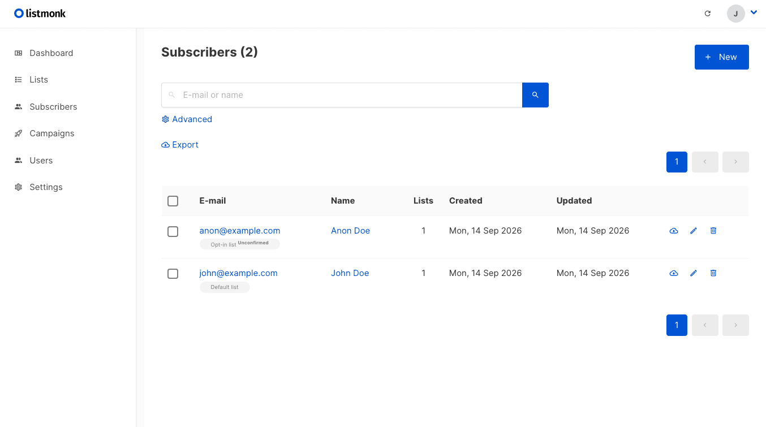Screen dimensions: 766x427
Task: Click bottom pagination next arrow
Action: click(x=735, y=325)
